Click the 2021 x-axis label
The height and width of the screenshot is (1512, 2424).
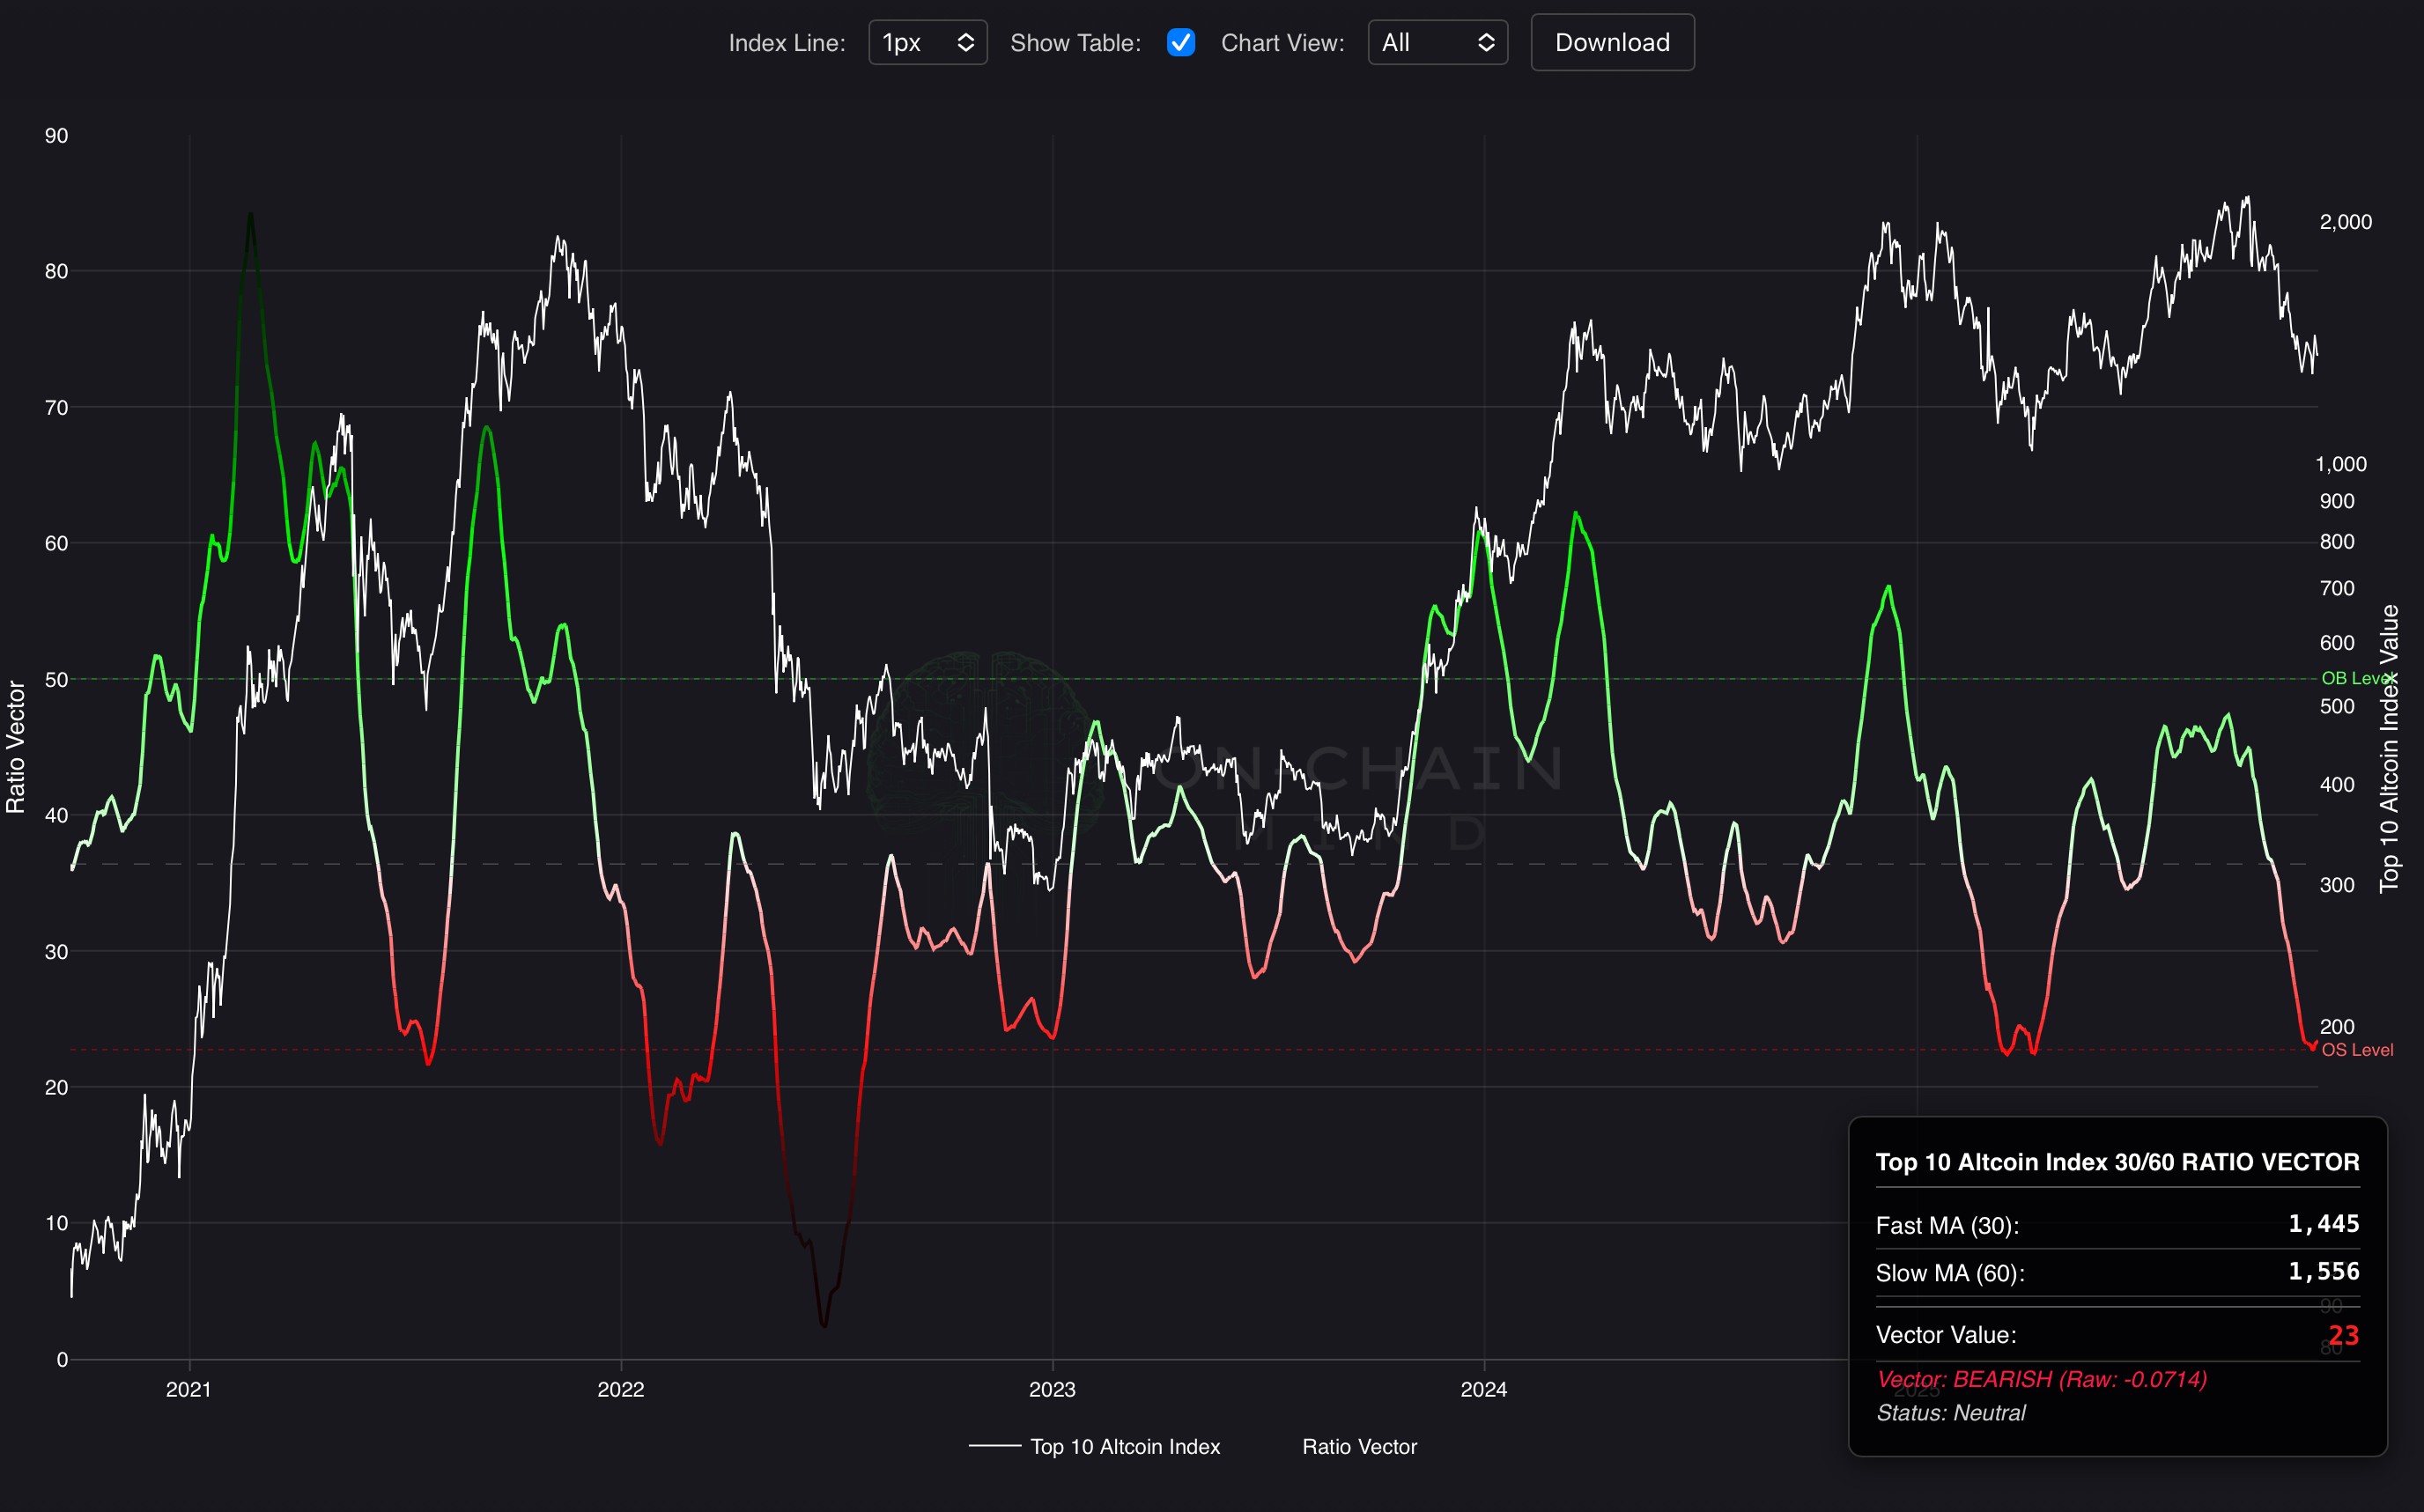click(188, 1389)
